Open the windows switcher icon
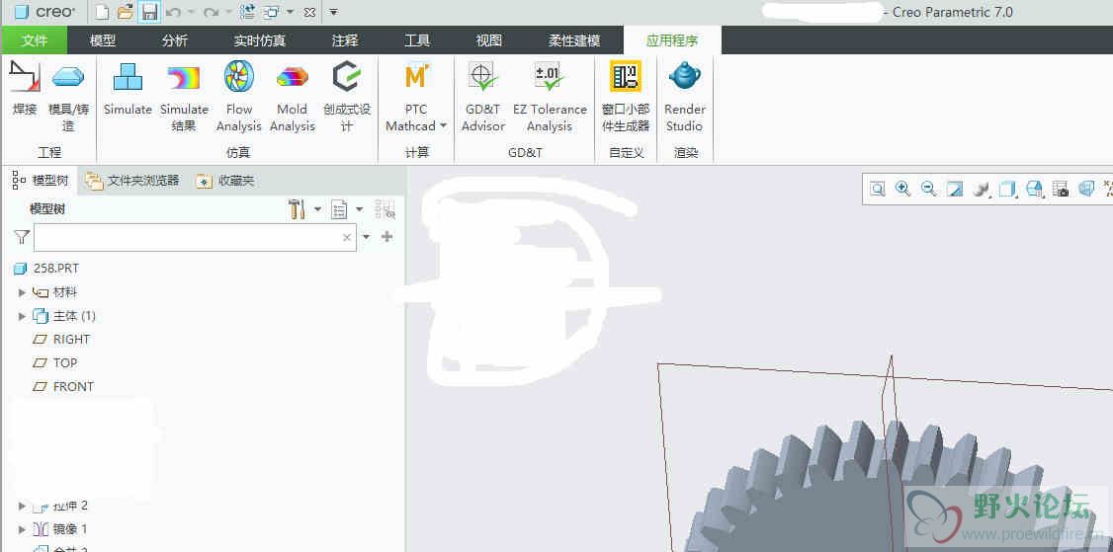The image size is (1113, 552). coord(271,12)
